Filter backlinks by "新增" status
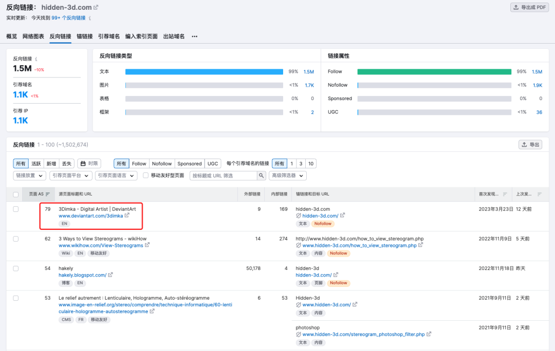Viewport: 555px width, 351px height. click(x=51, y=164)
